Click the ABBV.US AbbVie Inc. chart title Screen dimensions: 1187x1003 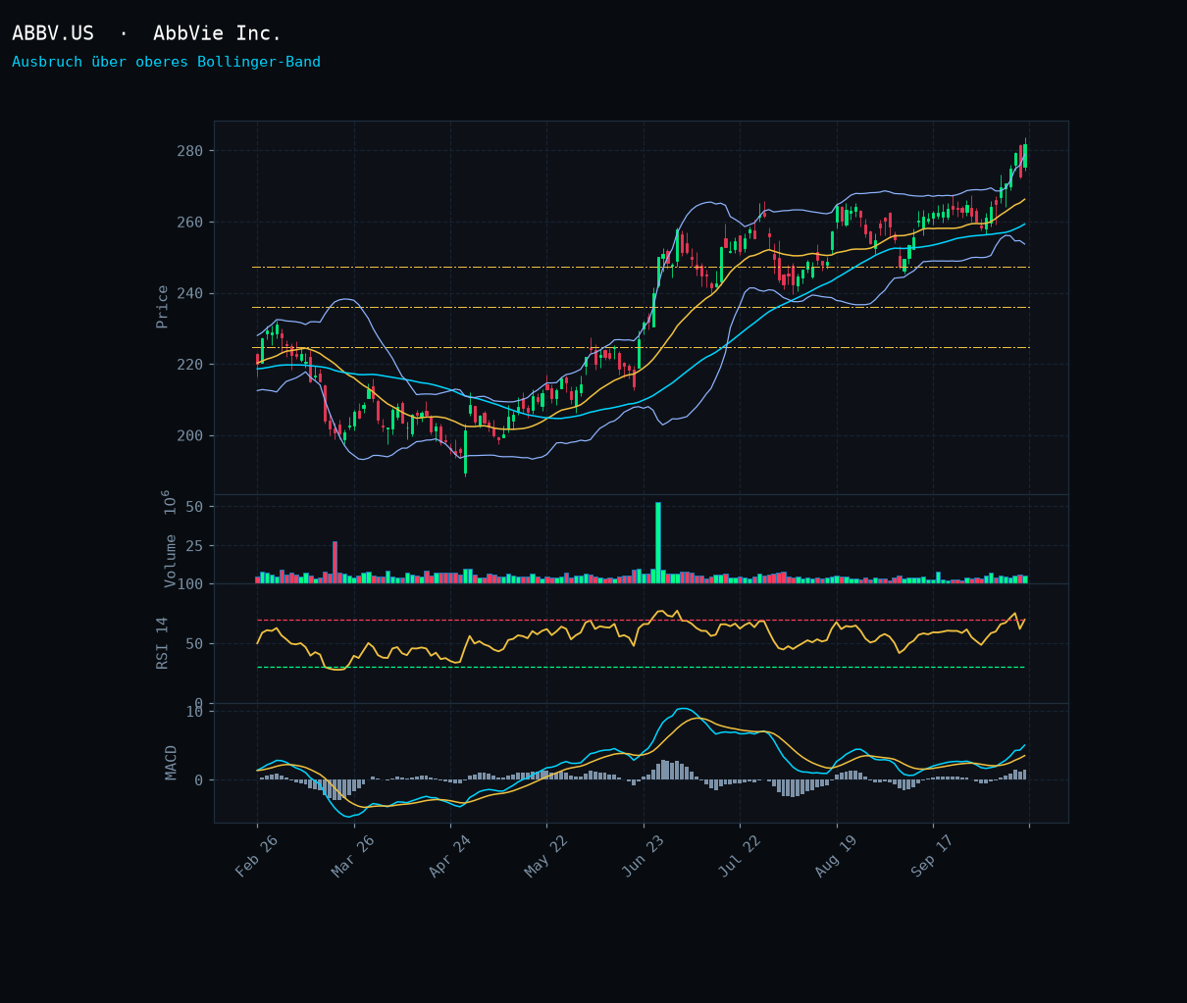[147, 33]
